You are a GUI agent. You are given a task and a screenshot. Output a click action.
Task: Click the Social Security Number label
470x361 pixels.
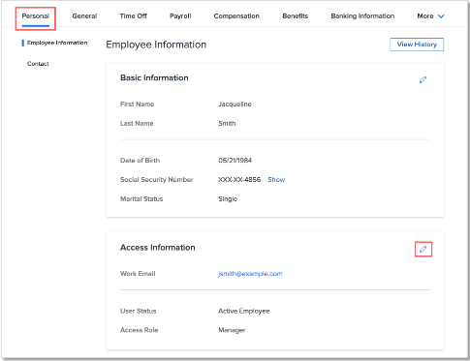157,180
